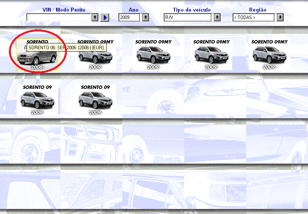Open the Tipo de veículo dropdown arrow
308x214 pixels.
coord(217,17)
